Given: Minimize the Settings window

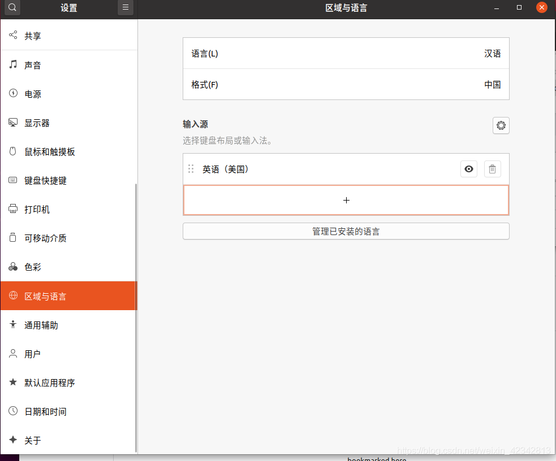Looking at the screenshot, I should 497,7.
